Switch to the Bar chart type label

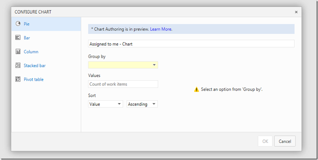(27, 38)
